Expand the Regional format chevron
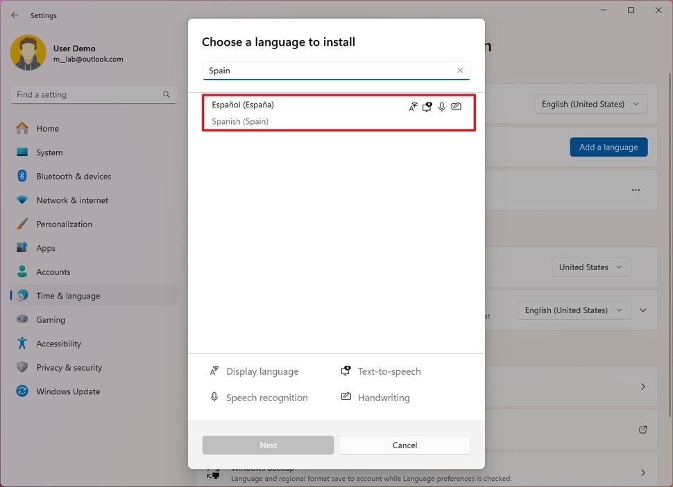Image resolution: width=673 pixels, height=487 pixels. pos(642,310)
